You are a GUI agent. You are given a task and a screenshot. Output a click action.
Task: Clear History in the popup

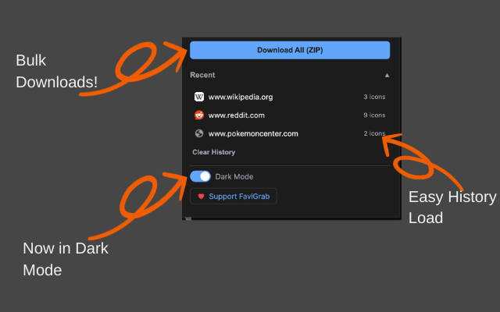(213, 152)
